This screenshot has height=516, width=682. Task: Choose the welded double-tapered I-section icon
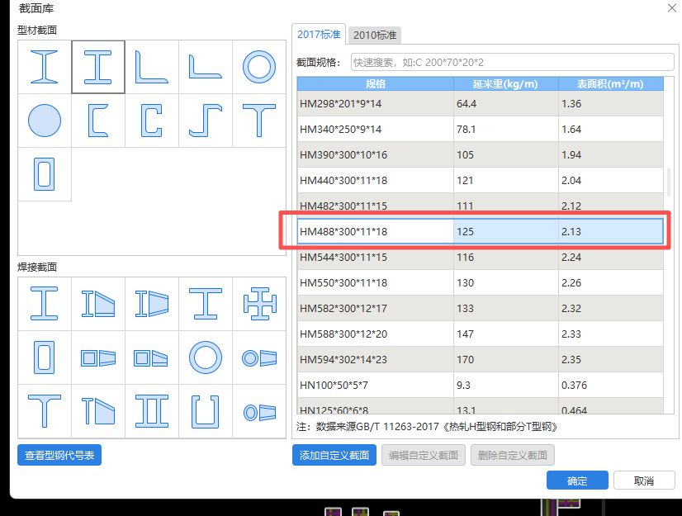[152, 304]
